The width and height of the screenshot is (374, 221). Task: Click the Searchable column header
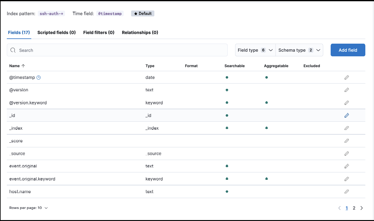(x=235, y=66)
